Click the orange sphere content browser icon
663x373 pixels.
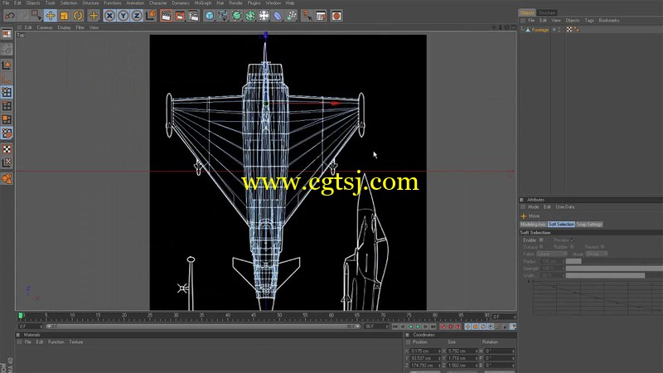point(336,16)
